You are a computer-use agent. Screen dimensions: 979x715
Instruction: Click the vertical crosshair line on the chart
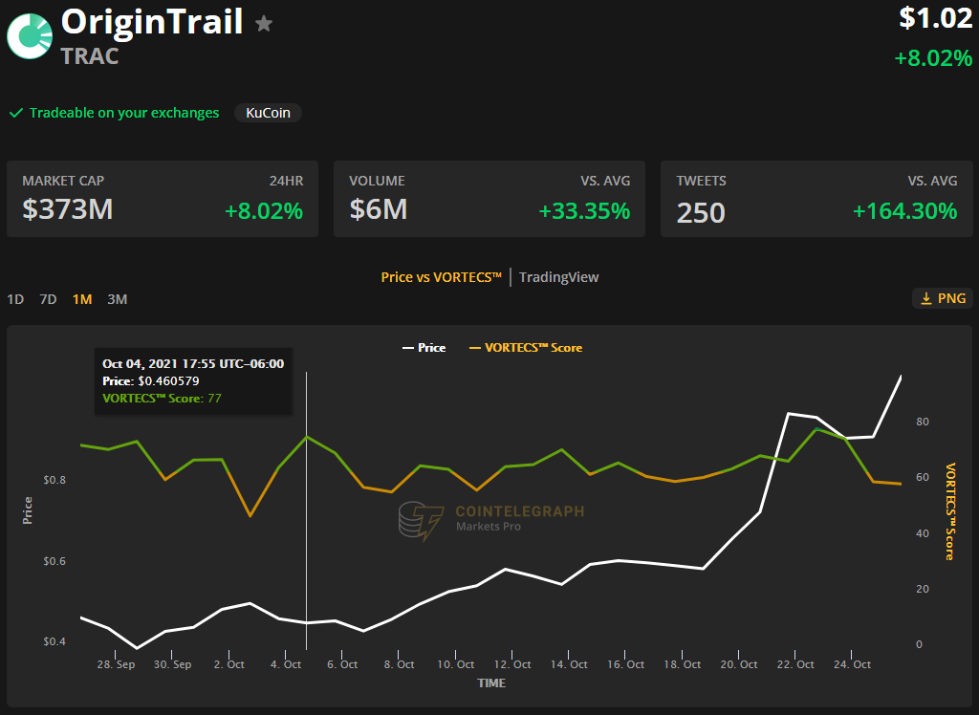tap(307, 510)
